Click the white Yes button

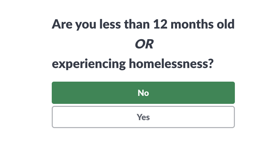[x=143, y=117]
